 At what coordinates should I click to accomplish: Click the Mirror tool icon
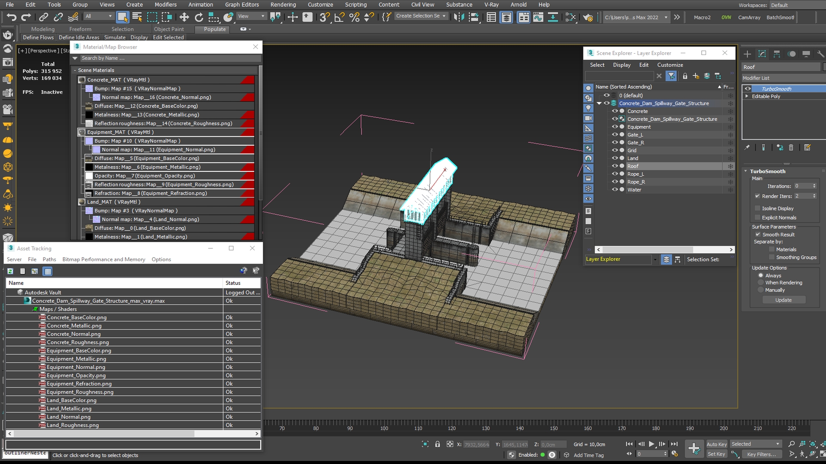[x=459, y=17]
